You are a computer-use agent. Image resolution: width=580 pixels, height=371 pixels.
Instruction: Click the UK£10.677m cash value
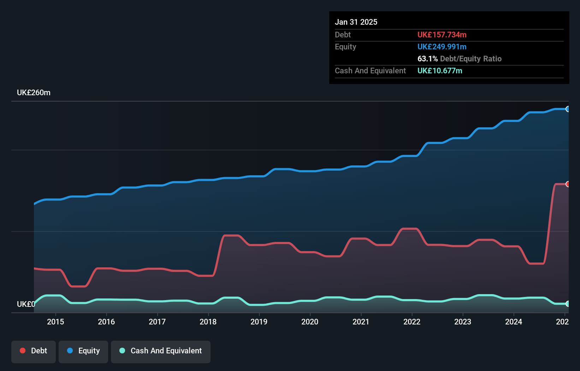[x=440, y=71]
